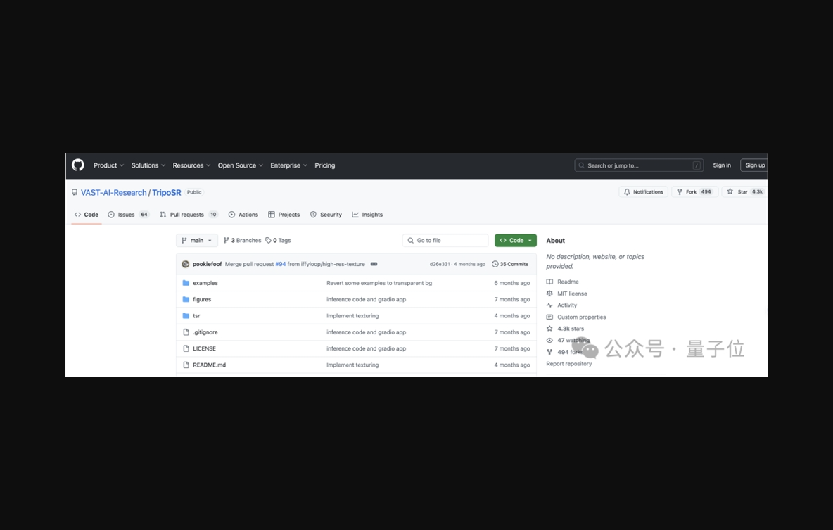Focus the Go to file field
Viewport: 833px width, 530px height.
[x=445, y=240]
